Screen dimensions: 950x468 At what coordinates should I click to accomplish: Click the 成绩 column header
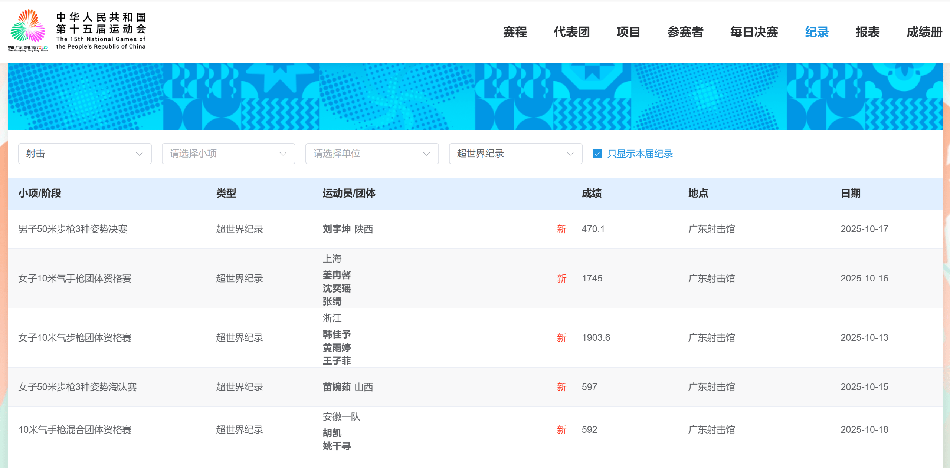592,193
